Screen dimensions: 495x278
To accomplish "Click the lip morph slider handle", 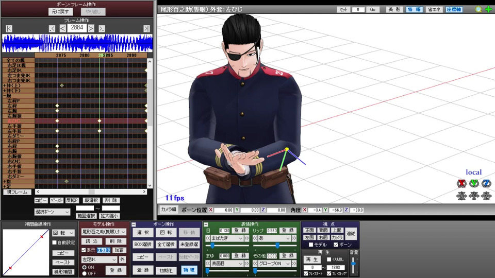I will [x=277, y=245].
